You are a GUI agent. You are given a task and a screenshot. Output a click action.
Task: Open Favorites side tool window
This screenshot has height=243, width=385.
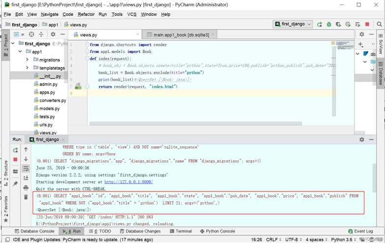click(6, 209)
